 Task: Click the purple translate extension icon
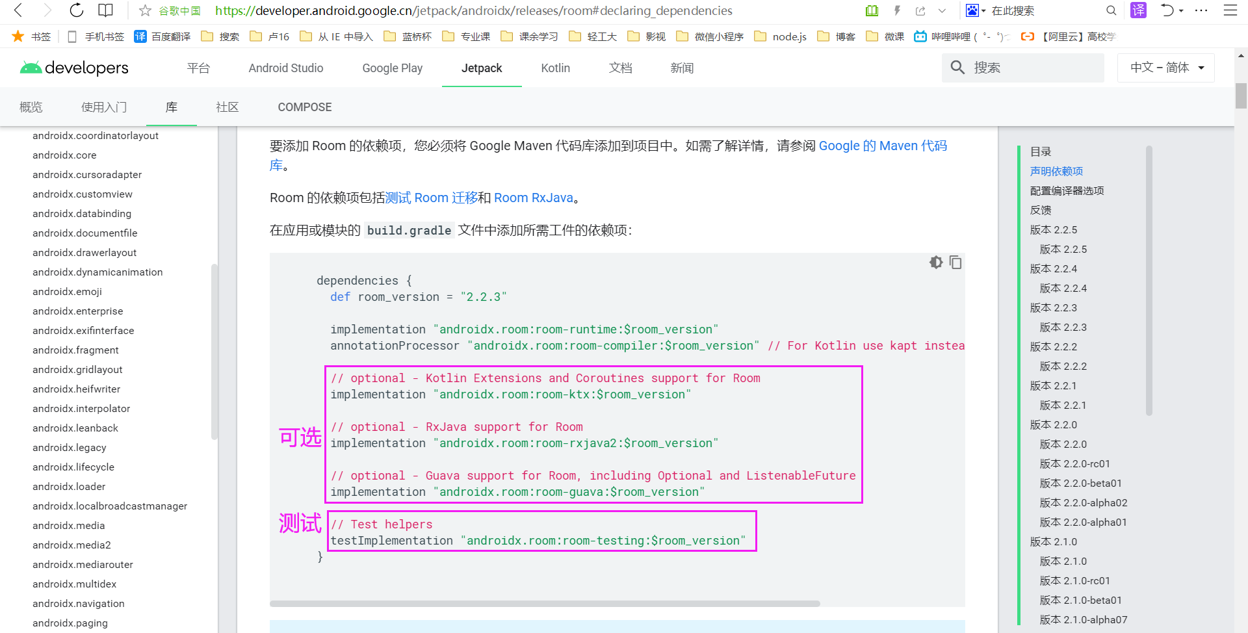pyautogui.click(x=1139, y=10)
